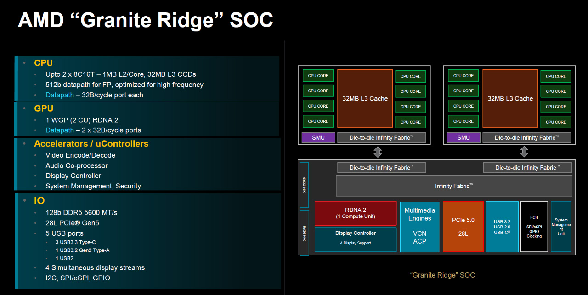The width and height of the screenshot is (588, 295).
Task: Click "System Management, Security" bullet
Action: click(93, 186)
